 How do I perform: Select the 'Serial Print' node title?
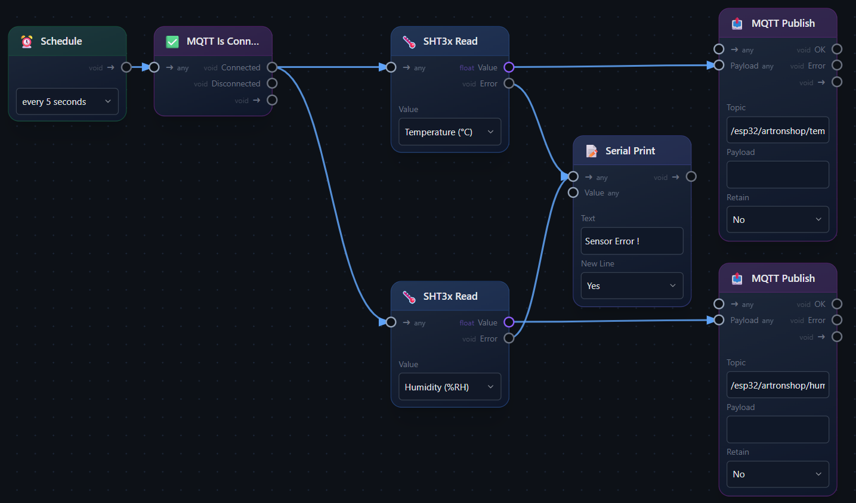coord(630,151)
